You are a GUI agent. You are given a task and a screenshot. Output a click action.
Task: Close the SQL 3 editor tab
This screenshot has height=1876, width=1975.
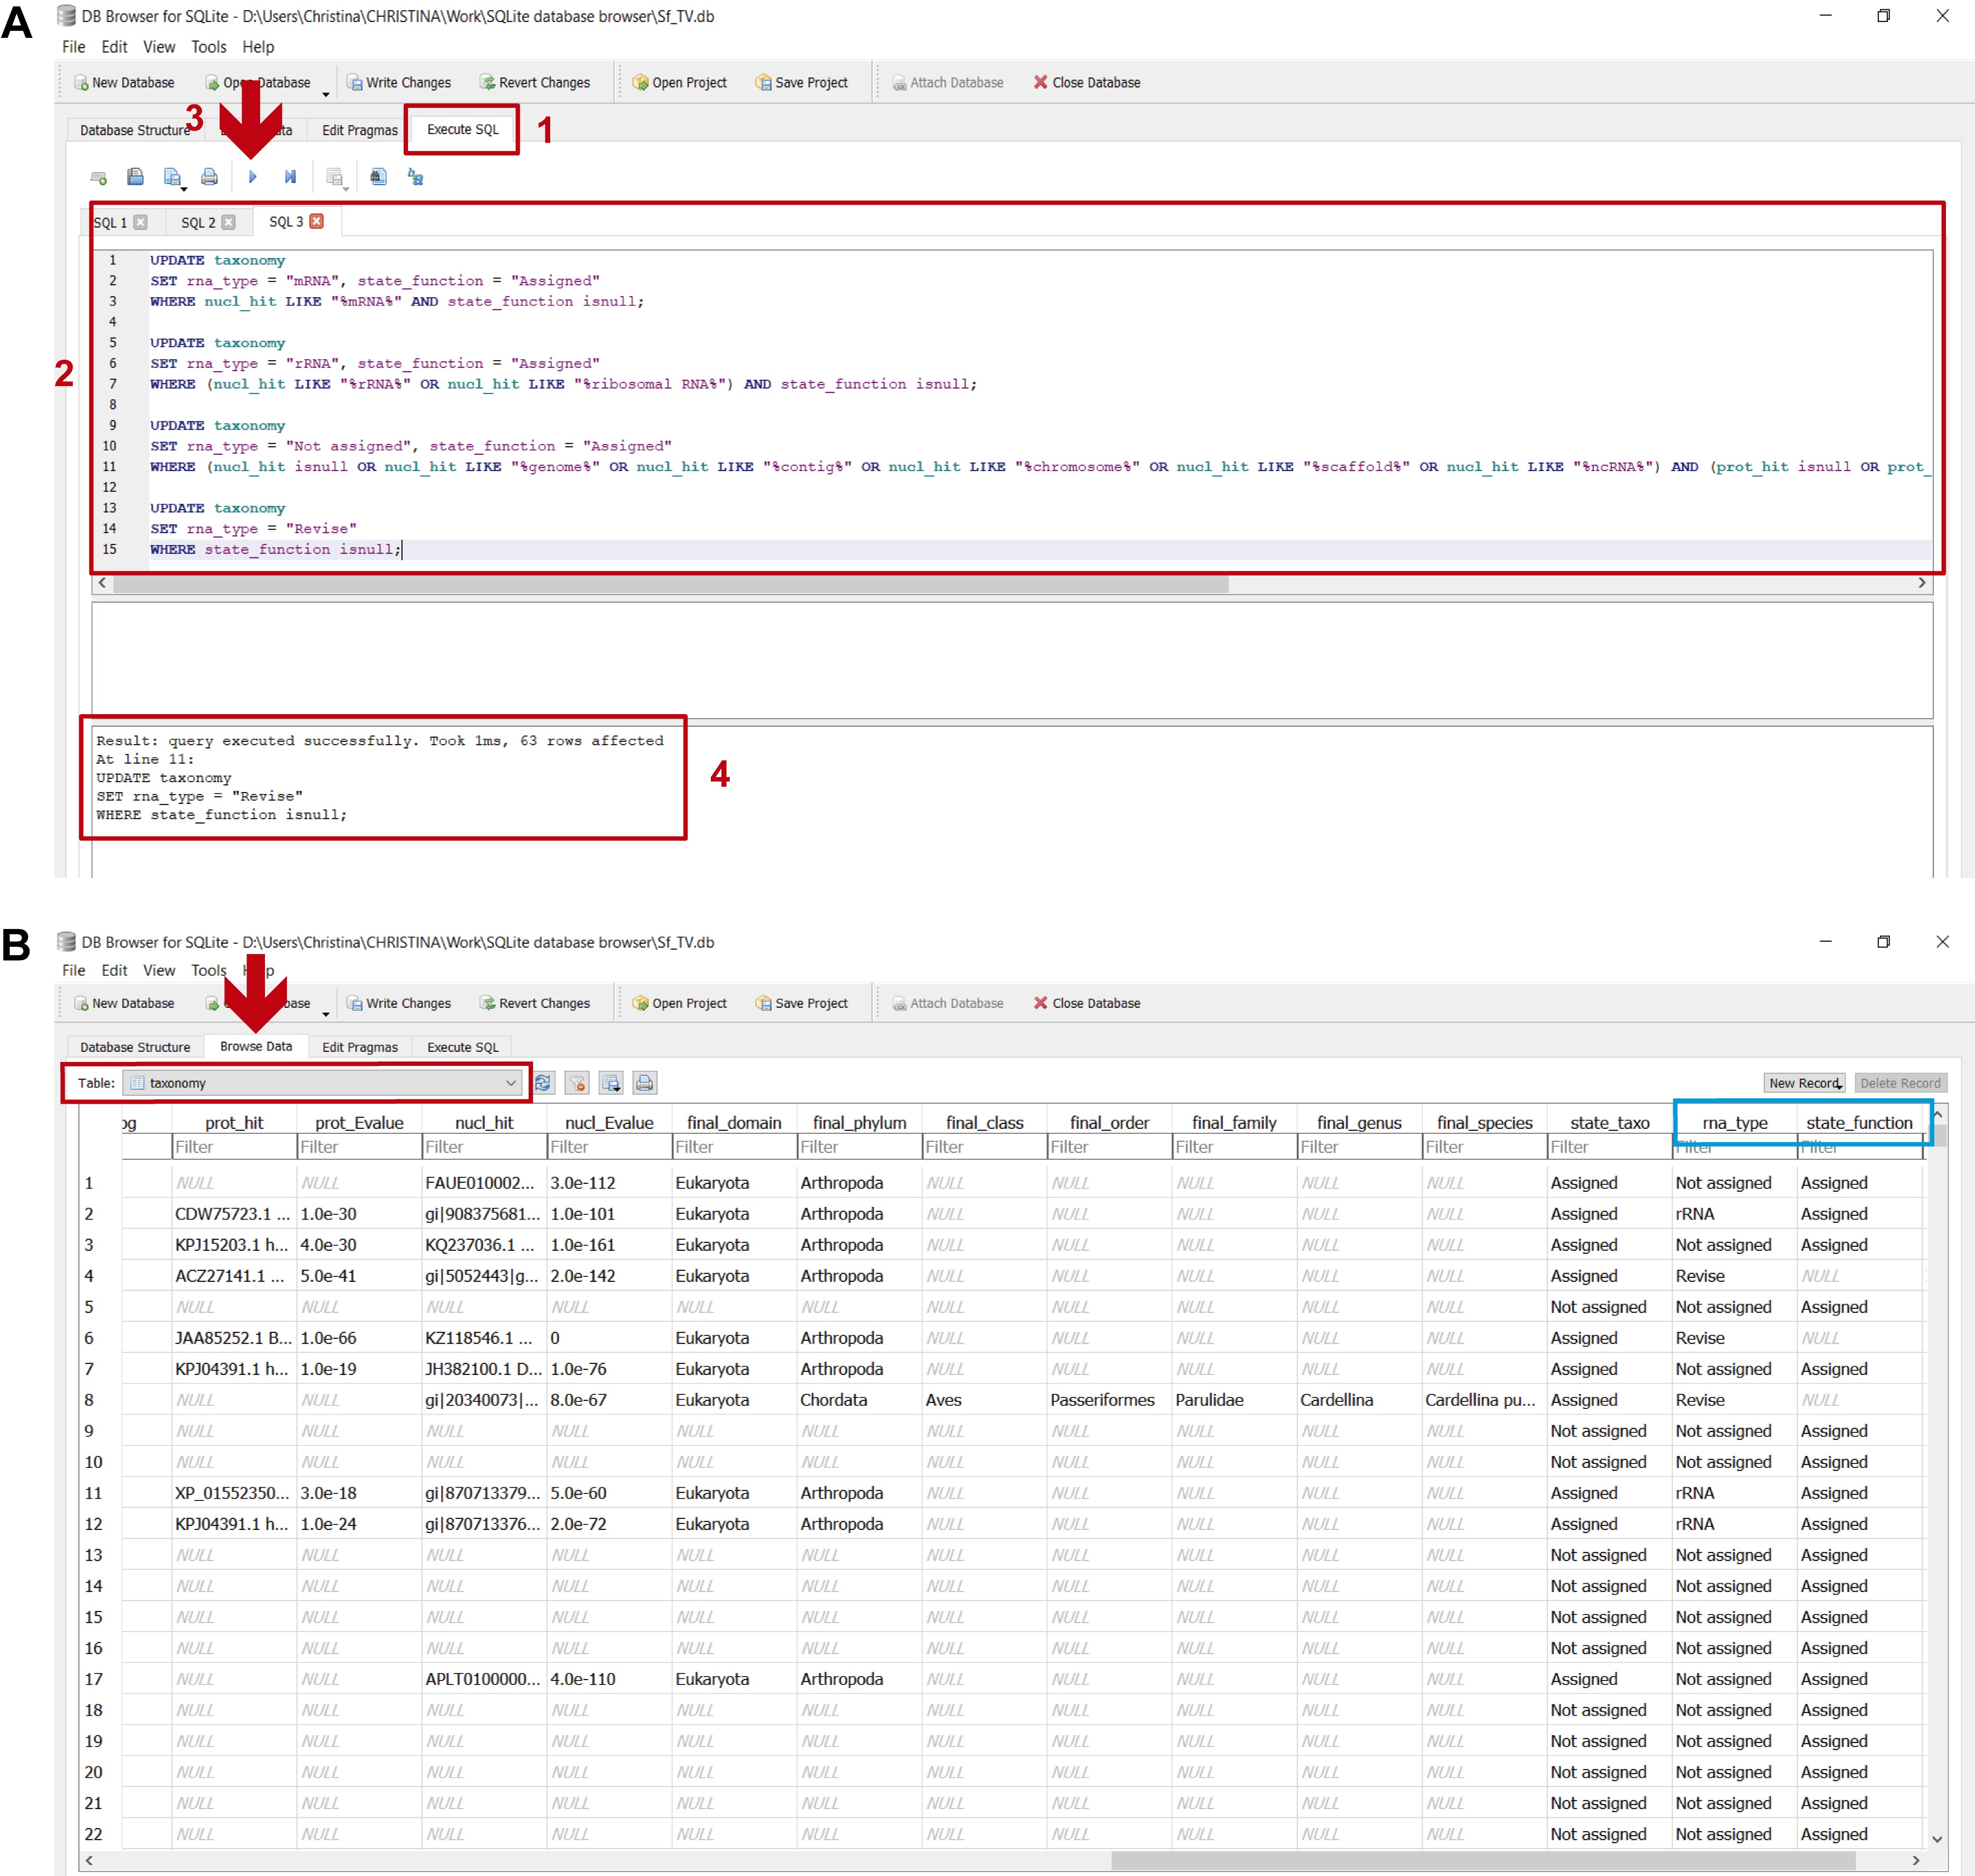(317, 221)
